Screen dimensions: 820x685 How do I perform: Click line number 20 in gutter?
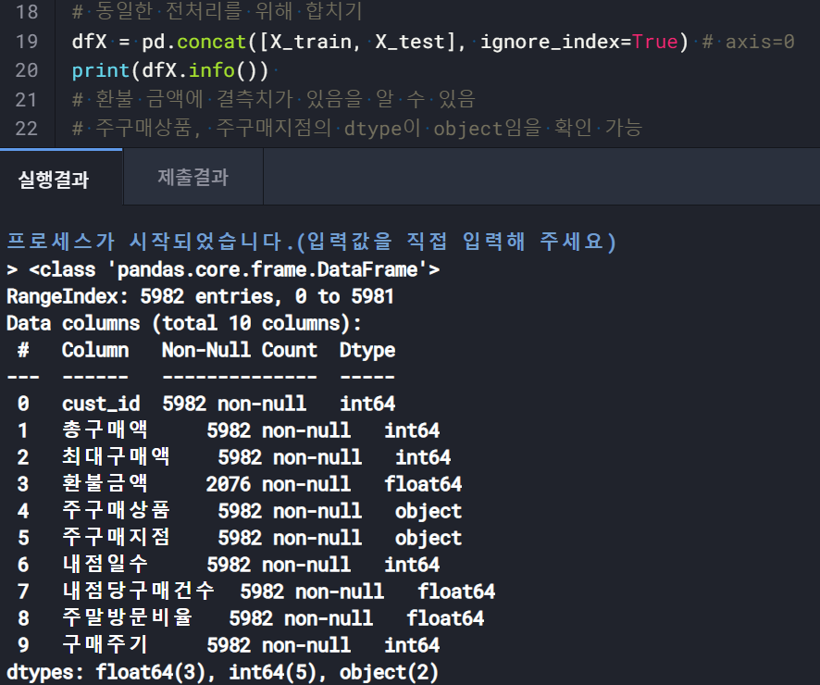pyautogui.click(x=27, y=70)
